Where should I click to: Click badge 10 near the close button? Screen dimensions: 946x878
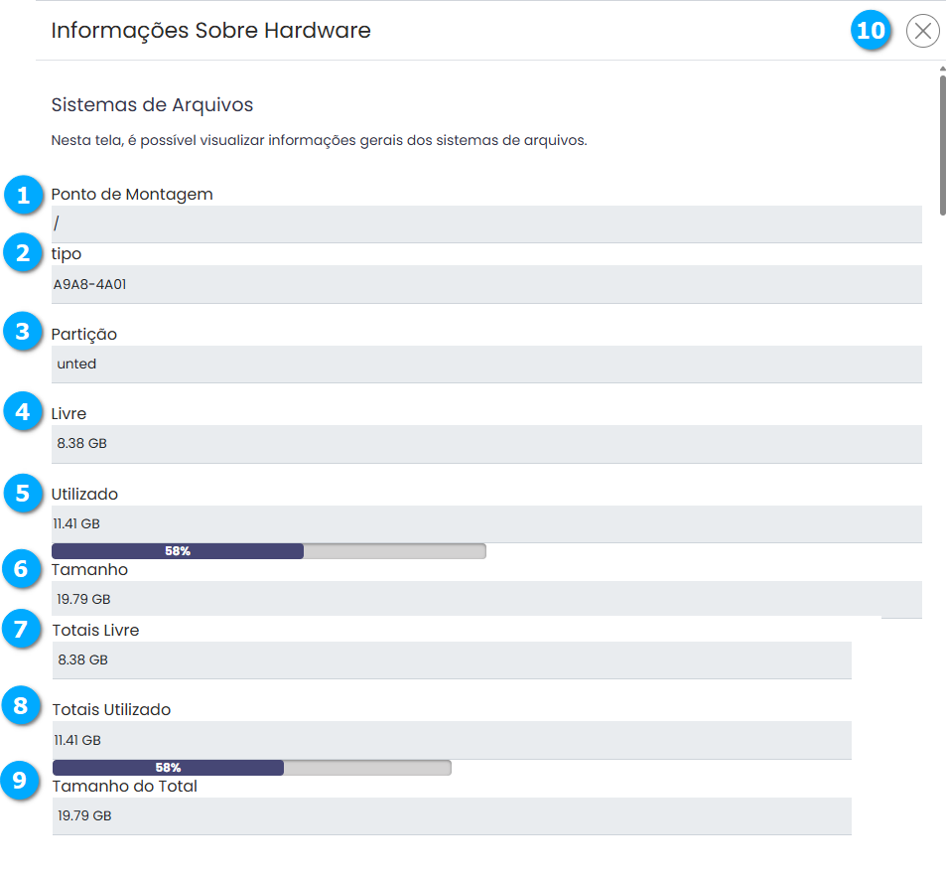pos(871,32)
